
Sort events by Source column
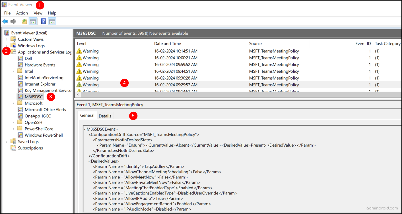255,43
